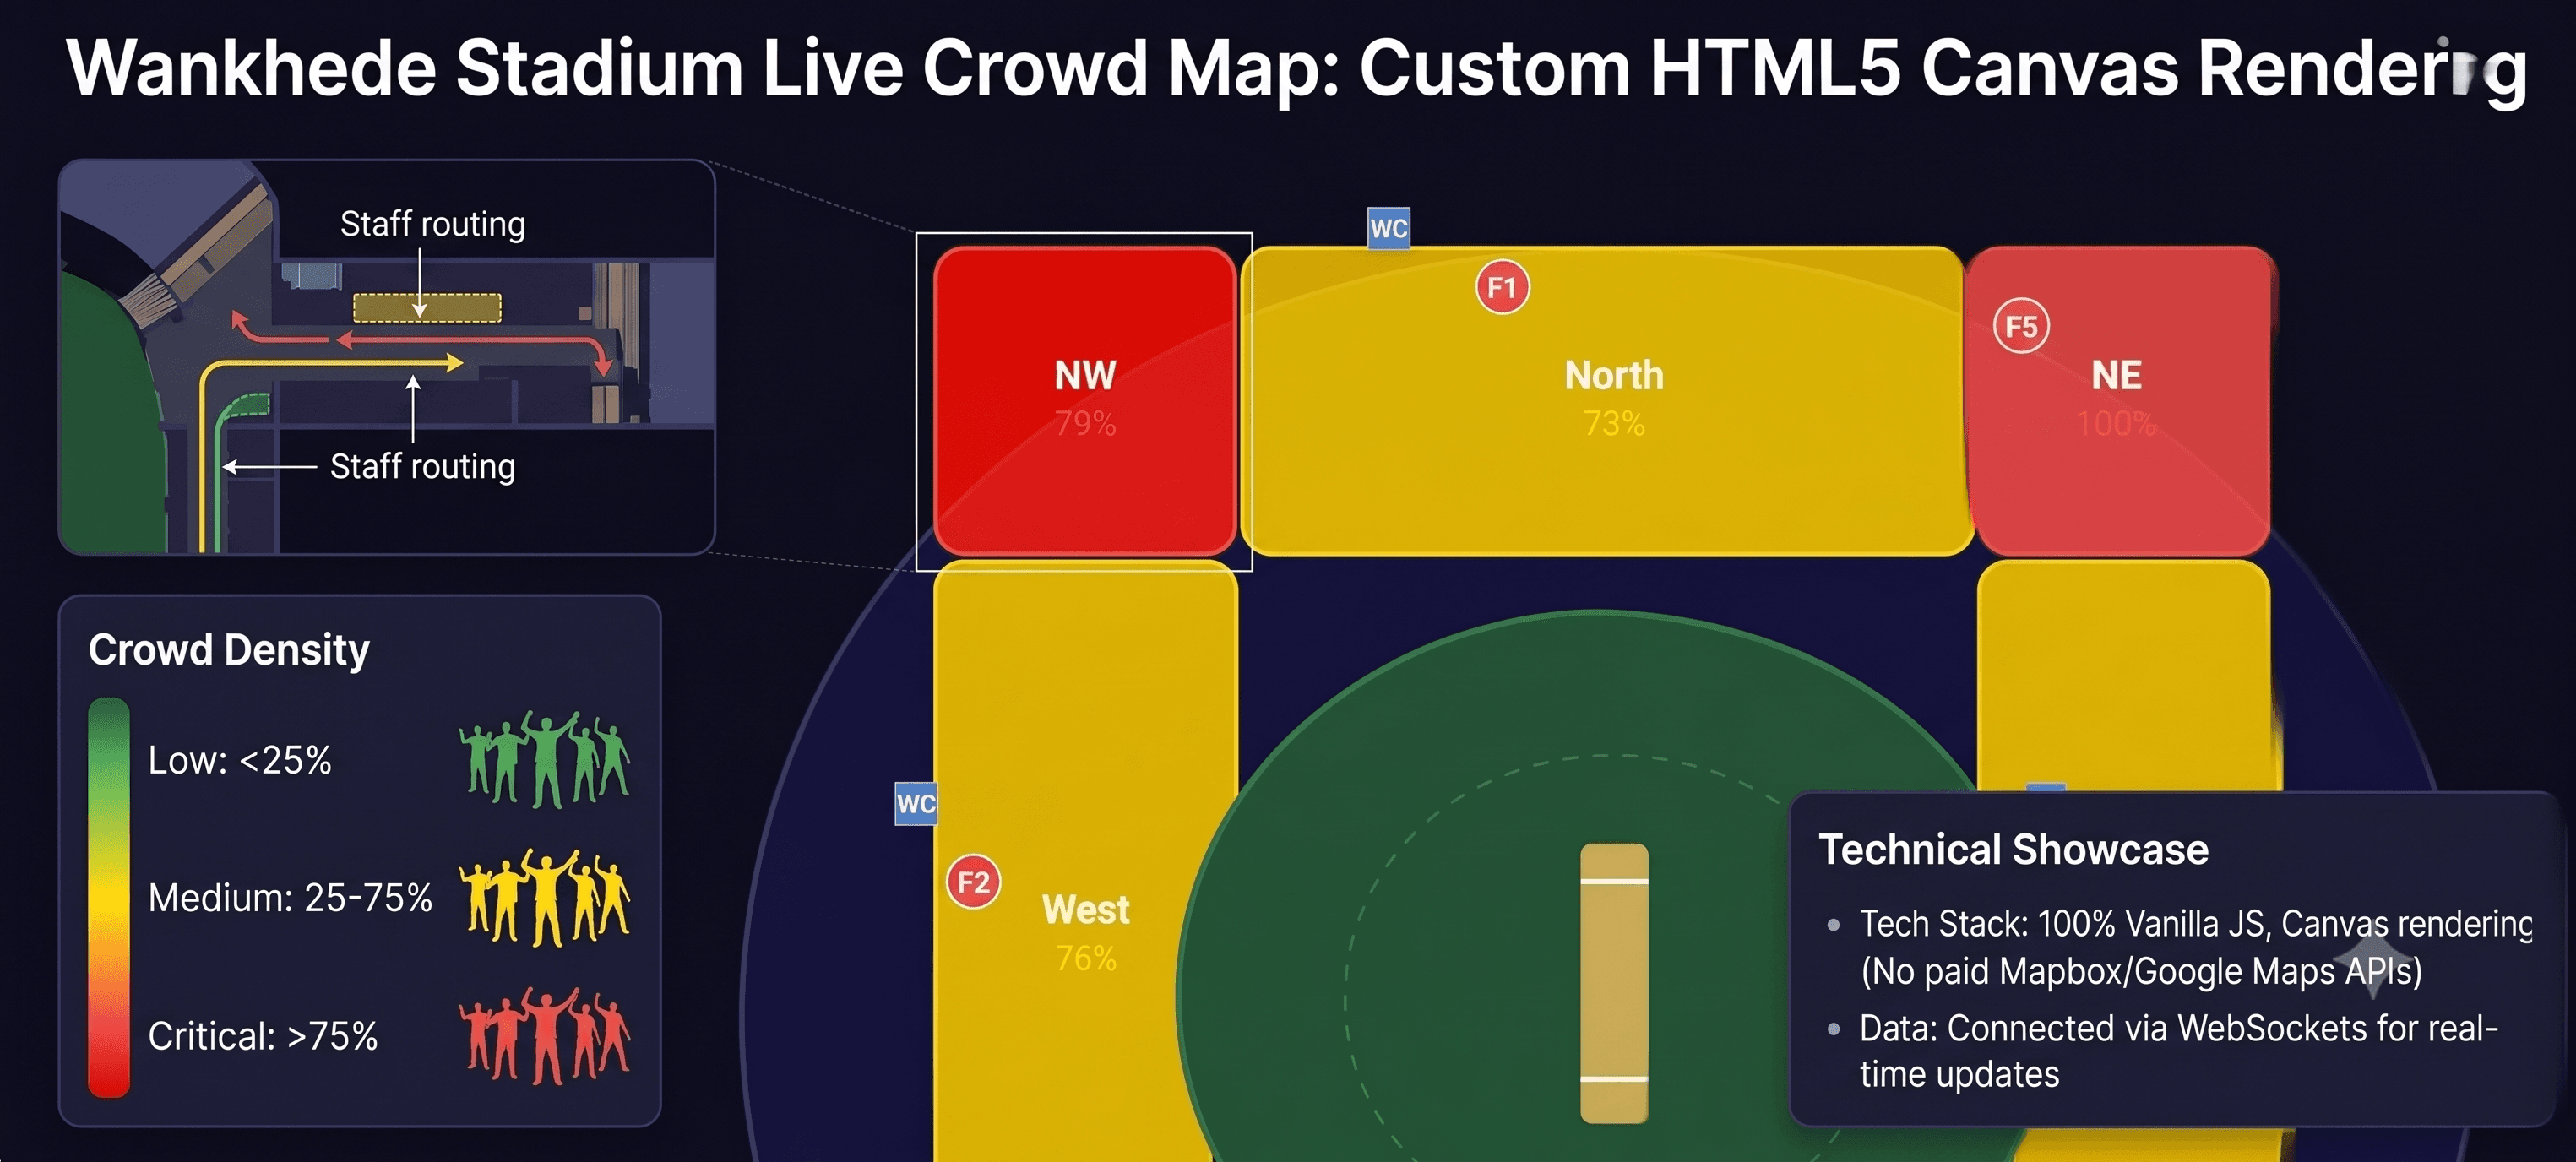Select the NE stand zone
Image resolution: width=2576 pixels, height=1162 pixels.
click(x=2121, y=401)
